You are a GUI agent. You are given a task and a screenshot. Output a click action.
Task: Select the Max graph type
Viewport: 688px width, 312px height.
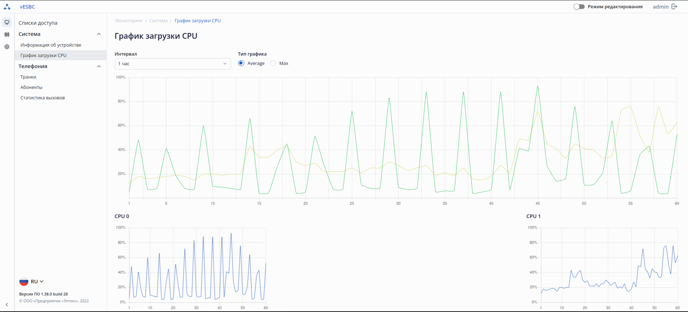coord(273,63)
